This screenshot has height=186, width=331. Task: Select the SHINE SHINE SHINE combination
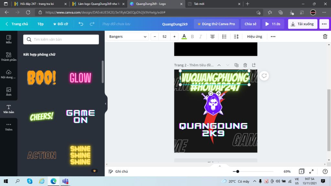point(80,155)
